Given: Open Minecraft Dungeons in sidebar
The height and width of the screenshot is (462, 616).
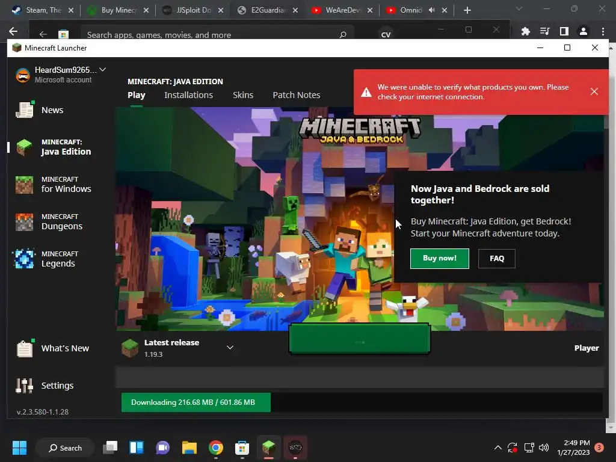Looking at the screenshot, I should click(49, 222).
